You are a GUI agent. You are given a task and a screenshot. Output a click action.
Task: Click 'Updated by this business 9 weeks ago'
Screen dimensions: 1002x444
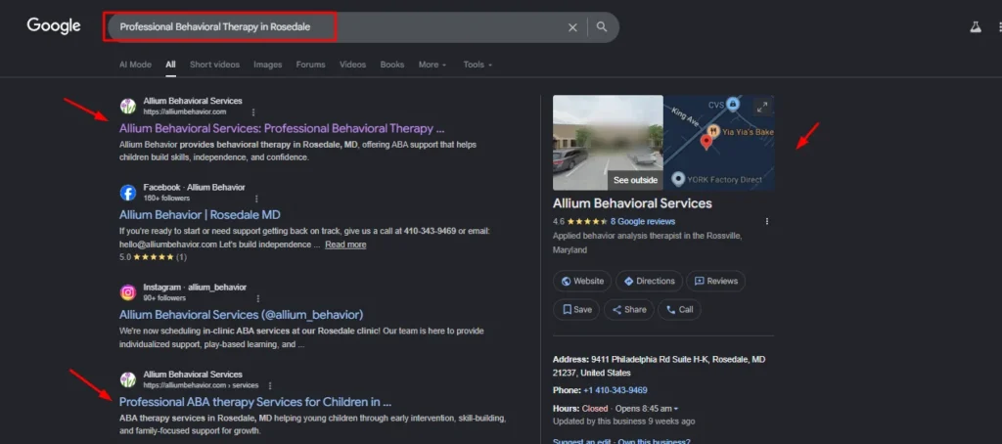click(x=623, y=421)
